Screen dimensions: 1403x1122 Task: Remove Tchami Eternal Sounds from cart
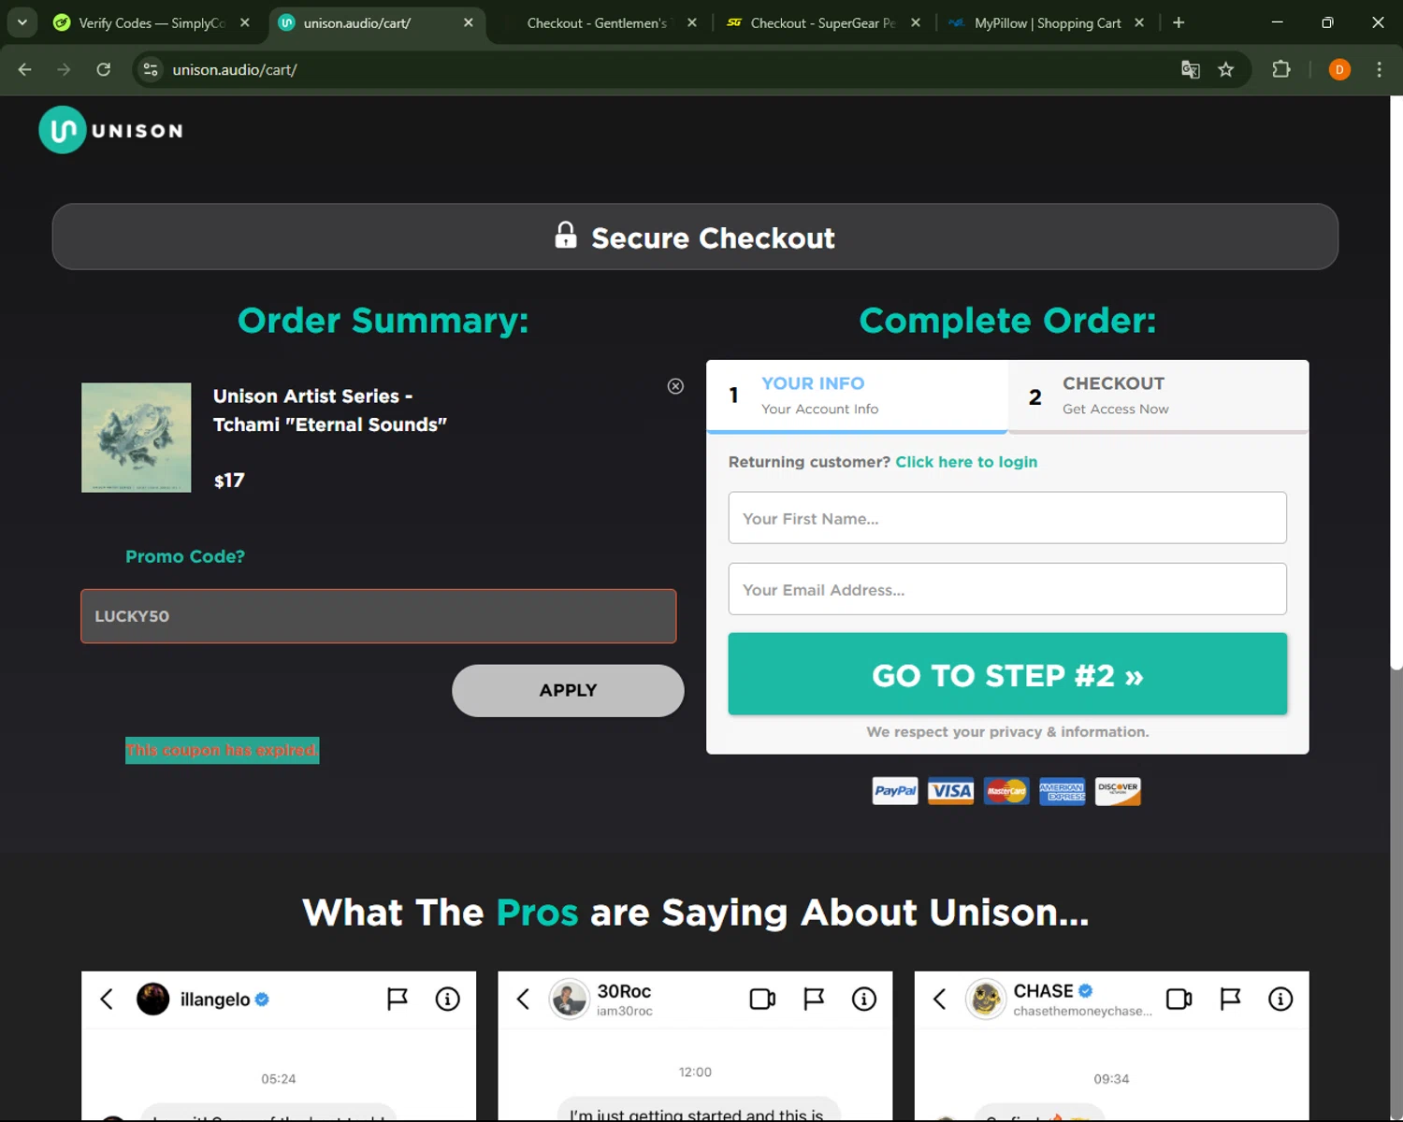click(675, 386)
